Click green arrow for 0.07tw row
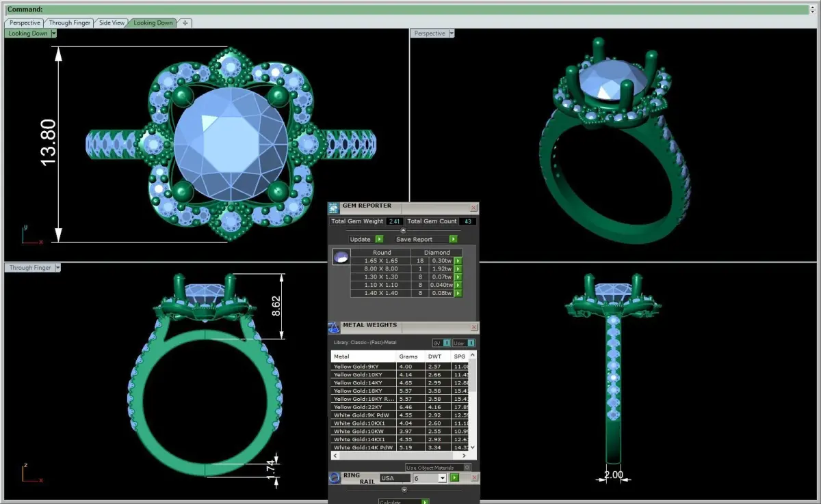The width and height of the screenshot is (821, 504). pyautogui.click(x=458, y=277)
